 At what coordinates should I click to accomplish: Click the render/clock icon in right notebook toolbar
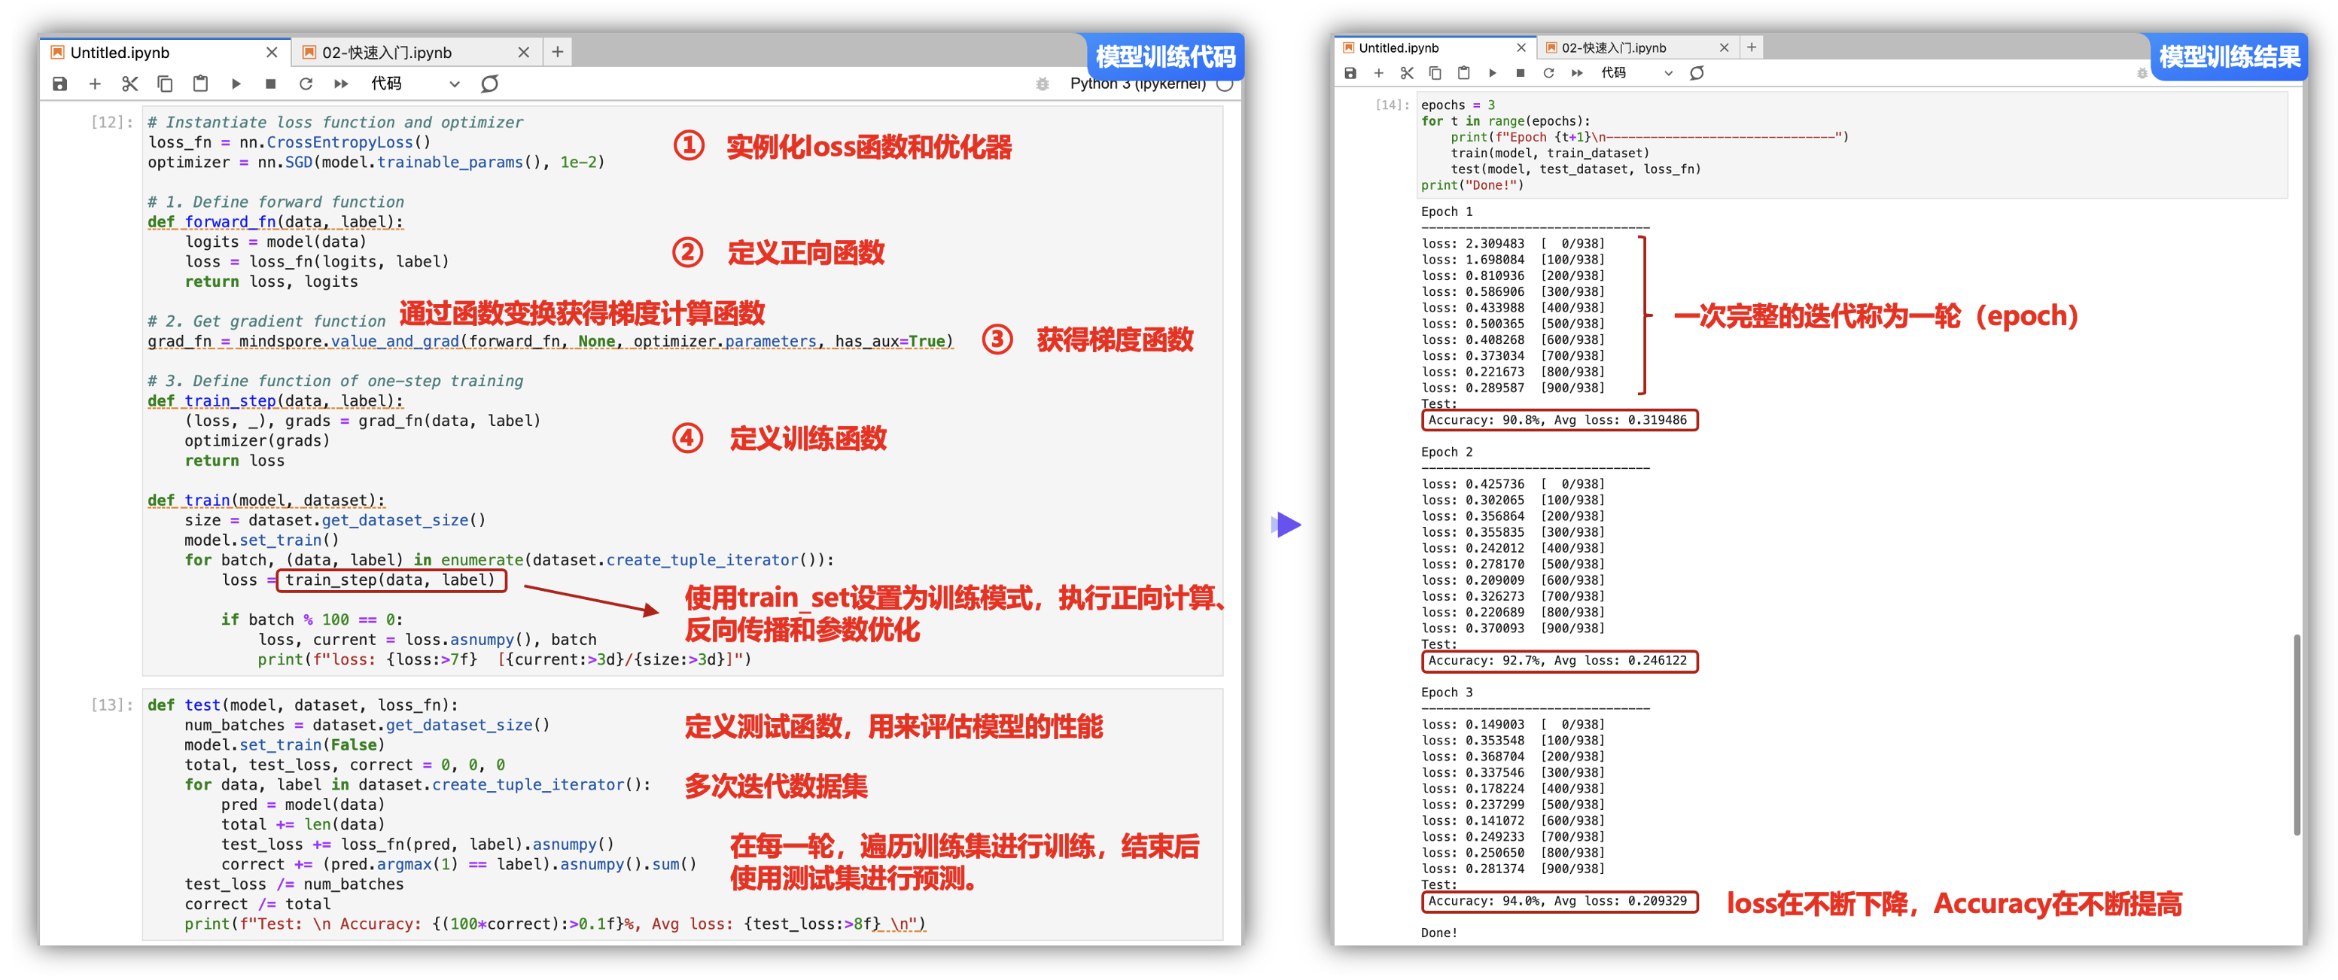click(x=1697, y=72)
